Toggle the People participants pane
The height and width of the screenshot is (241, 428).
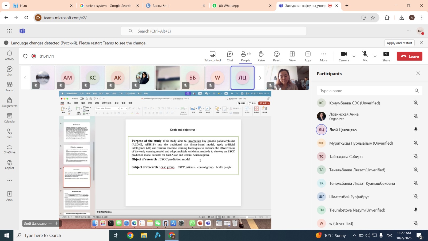tap(246, 56)
